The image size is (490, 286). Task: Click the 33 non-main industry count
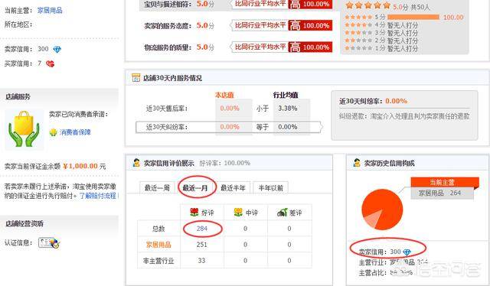click(x=202, y=261)
